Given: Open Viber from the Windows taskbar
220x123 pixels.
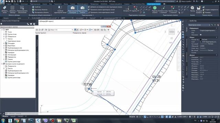Looking at the screenshot, I should [45, 121].
